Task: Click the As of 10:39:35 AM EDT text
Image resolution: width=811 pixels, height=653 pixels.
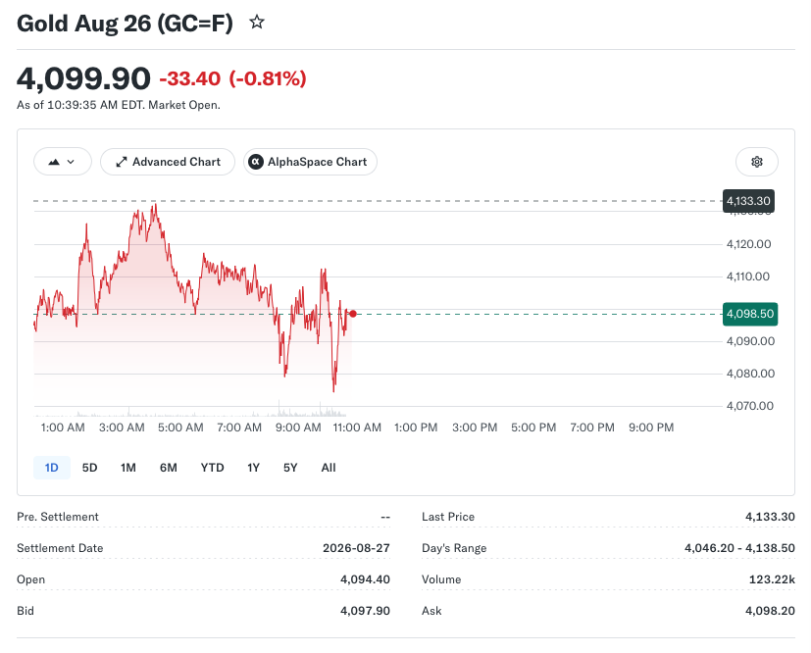Action: [119, 105]
